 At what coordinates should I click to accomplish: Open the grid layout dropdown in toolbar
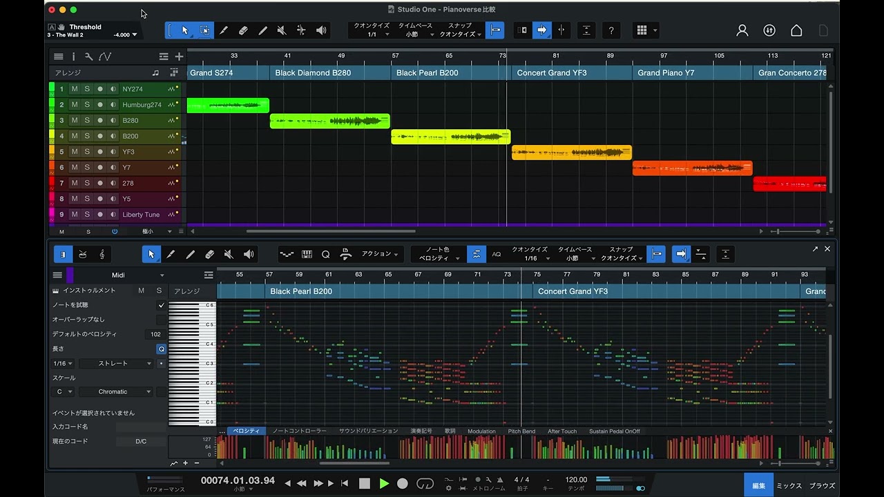pos(646,30)
